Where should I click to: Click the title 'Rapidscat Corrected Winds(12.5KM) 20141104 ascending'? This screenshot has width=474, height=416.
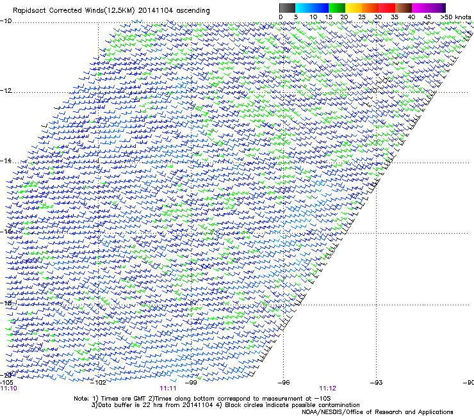coord(111,11)
